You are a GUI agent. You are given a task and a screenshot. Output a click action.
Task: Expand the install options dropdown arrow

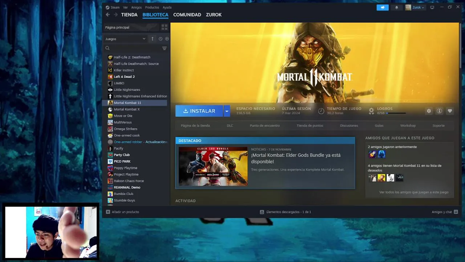[x=227, y=111]
